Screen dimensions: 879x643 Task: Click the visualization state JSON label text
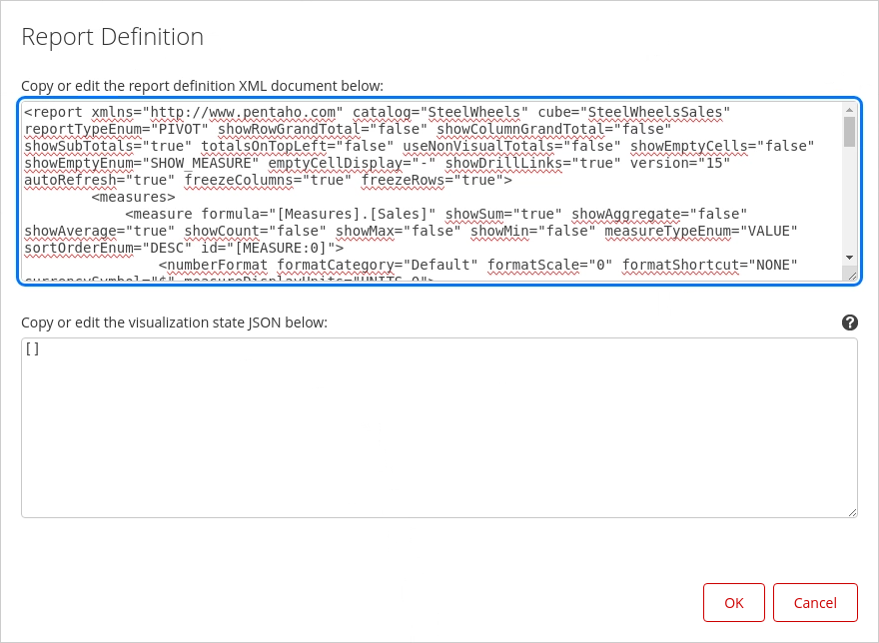(174, 322)
